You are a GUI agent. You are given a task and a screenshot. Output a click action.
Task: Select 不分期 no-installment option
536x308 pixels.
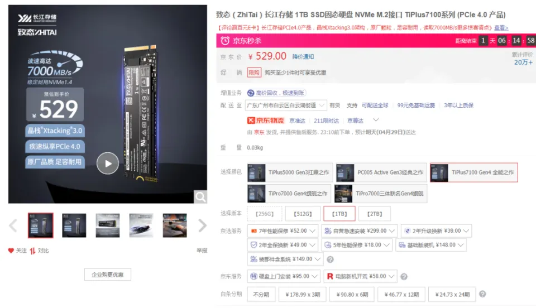[x=261, y=295]
